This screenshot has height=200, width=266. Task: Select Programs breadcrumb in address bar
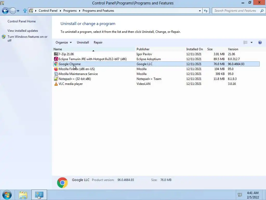(x=70, y=11)
